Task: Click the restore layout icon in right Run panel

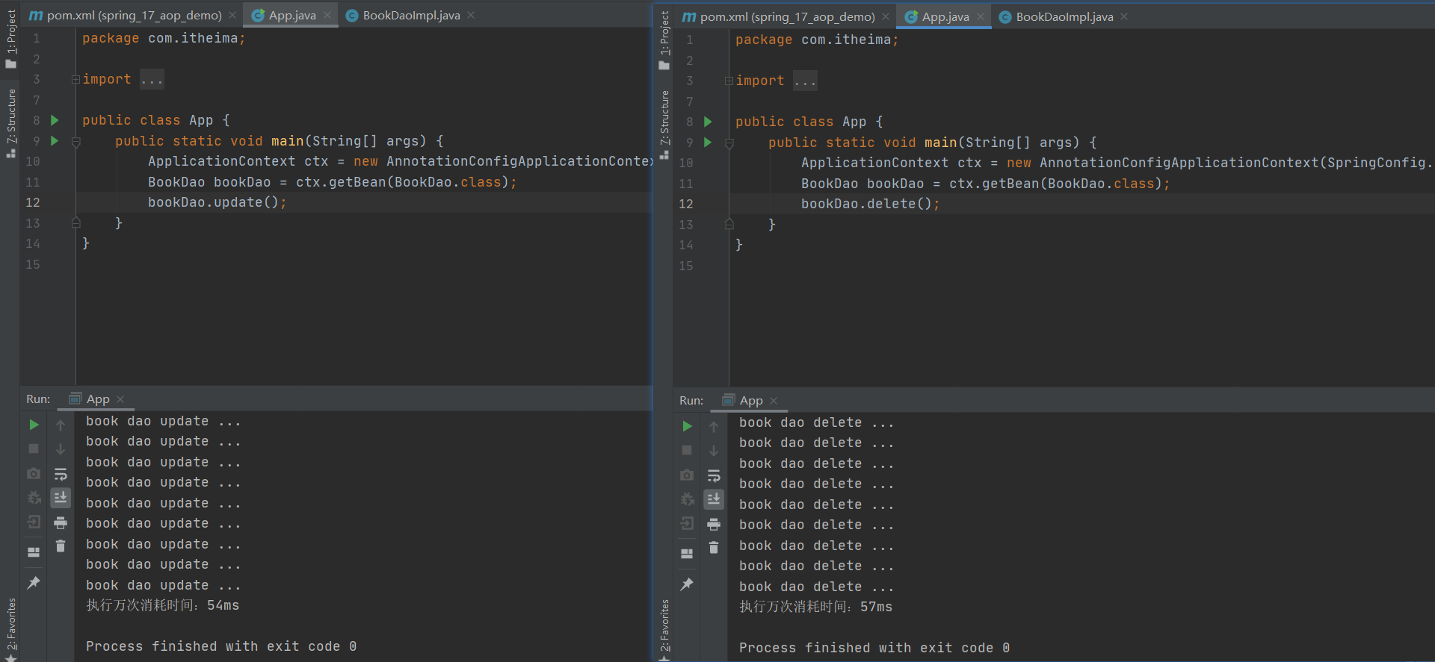Action: pyautogui.click(x=687, y=554)
